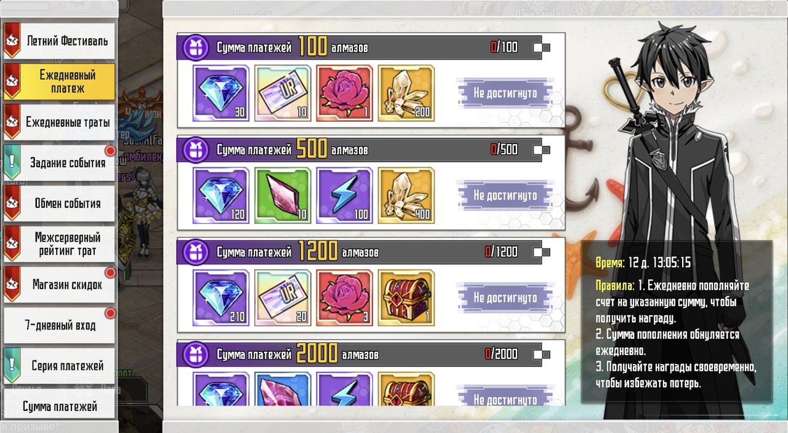Select the 7-дневной вход menu entry
The height and width of the screenshot is (433, 788).
click(x=59, y=325)
